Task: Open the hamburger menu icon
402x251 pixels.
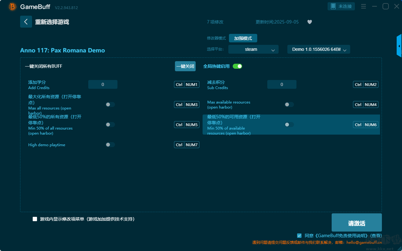Action: [363, 6]
